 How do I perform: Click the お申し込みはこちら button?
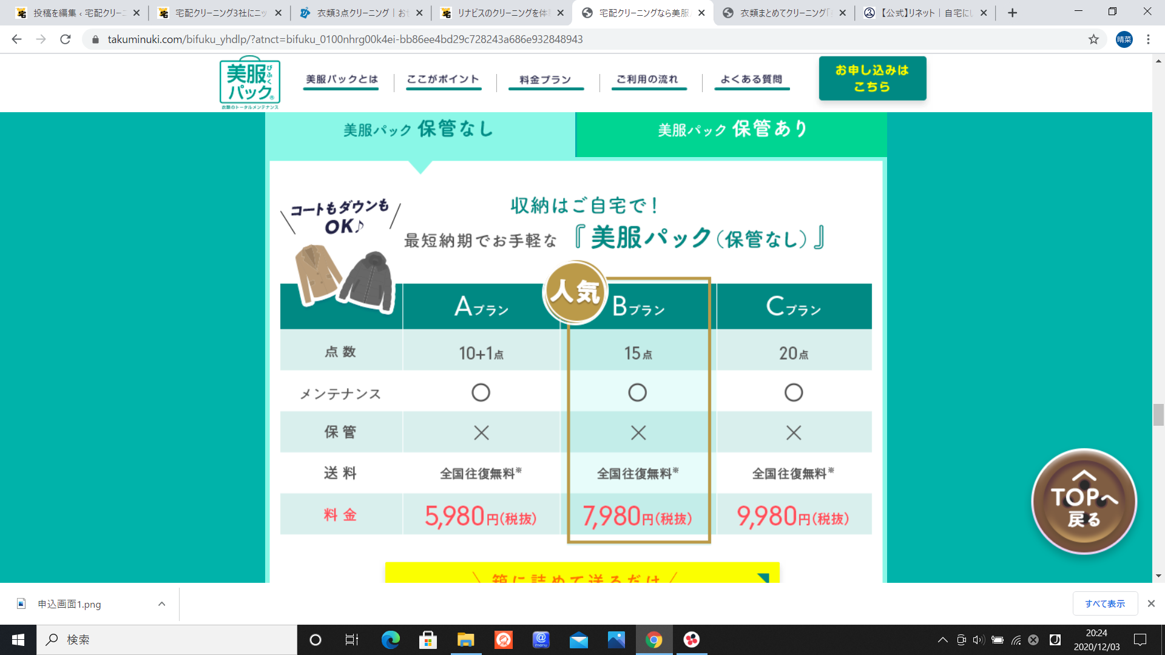[x=872, y=78]
